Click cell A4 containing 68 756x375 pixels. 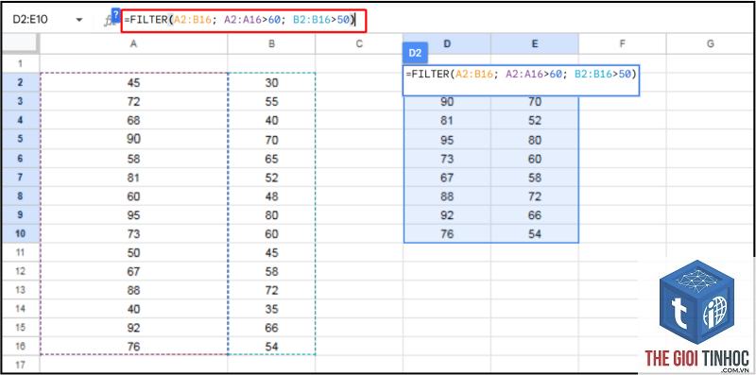coord(133,121)
